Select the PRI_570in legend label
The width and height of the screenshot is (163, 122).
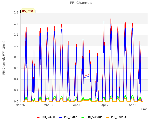pyautogui.click(x=71, y=117)
